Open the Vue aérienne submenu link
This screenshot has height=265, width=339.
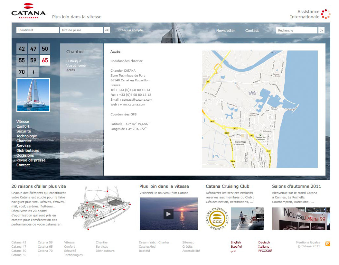coord(76,65)
